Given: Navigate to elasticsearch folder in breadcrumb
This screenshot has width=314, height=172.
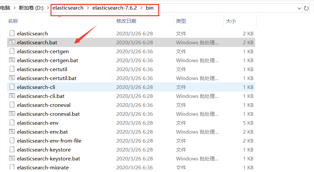Looking at the screenshot, I should point(68,8).
